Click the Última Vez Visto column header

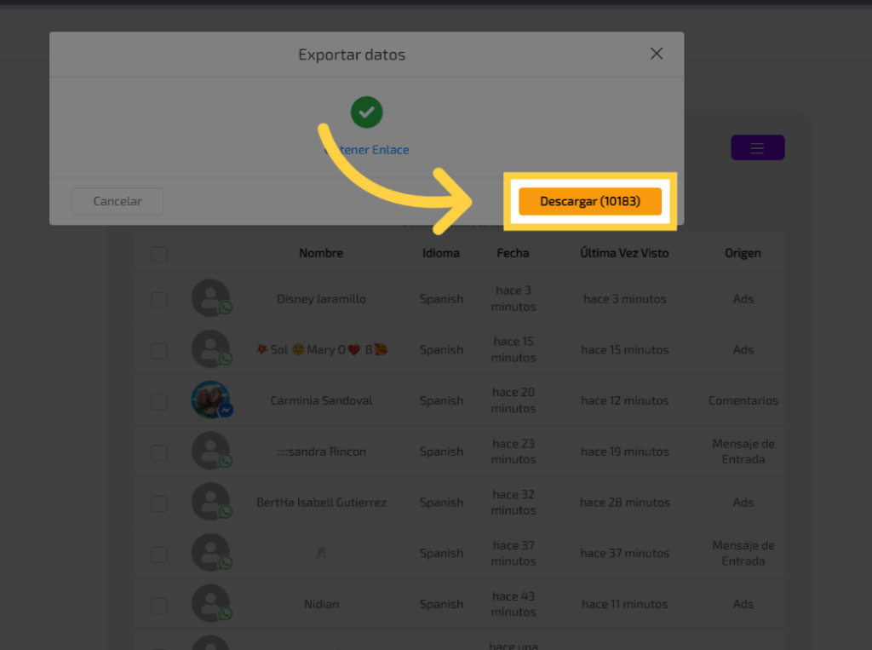[624, 253]
